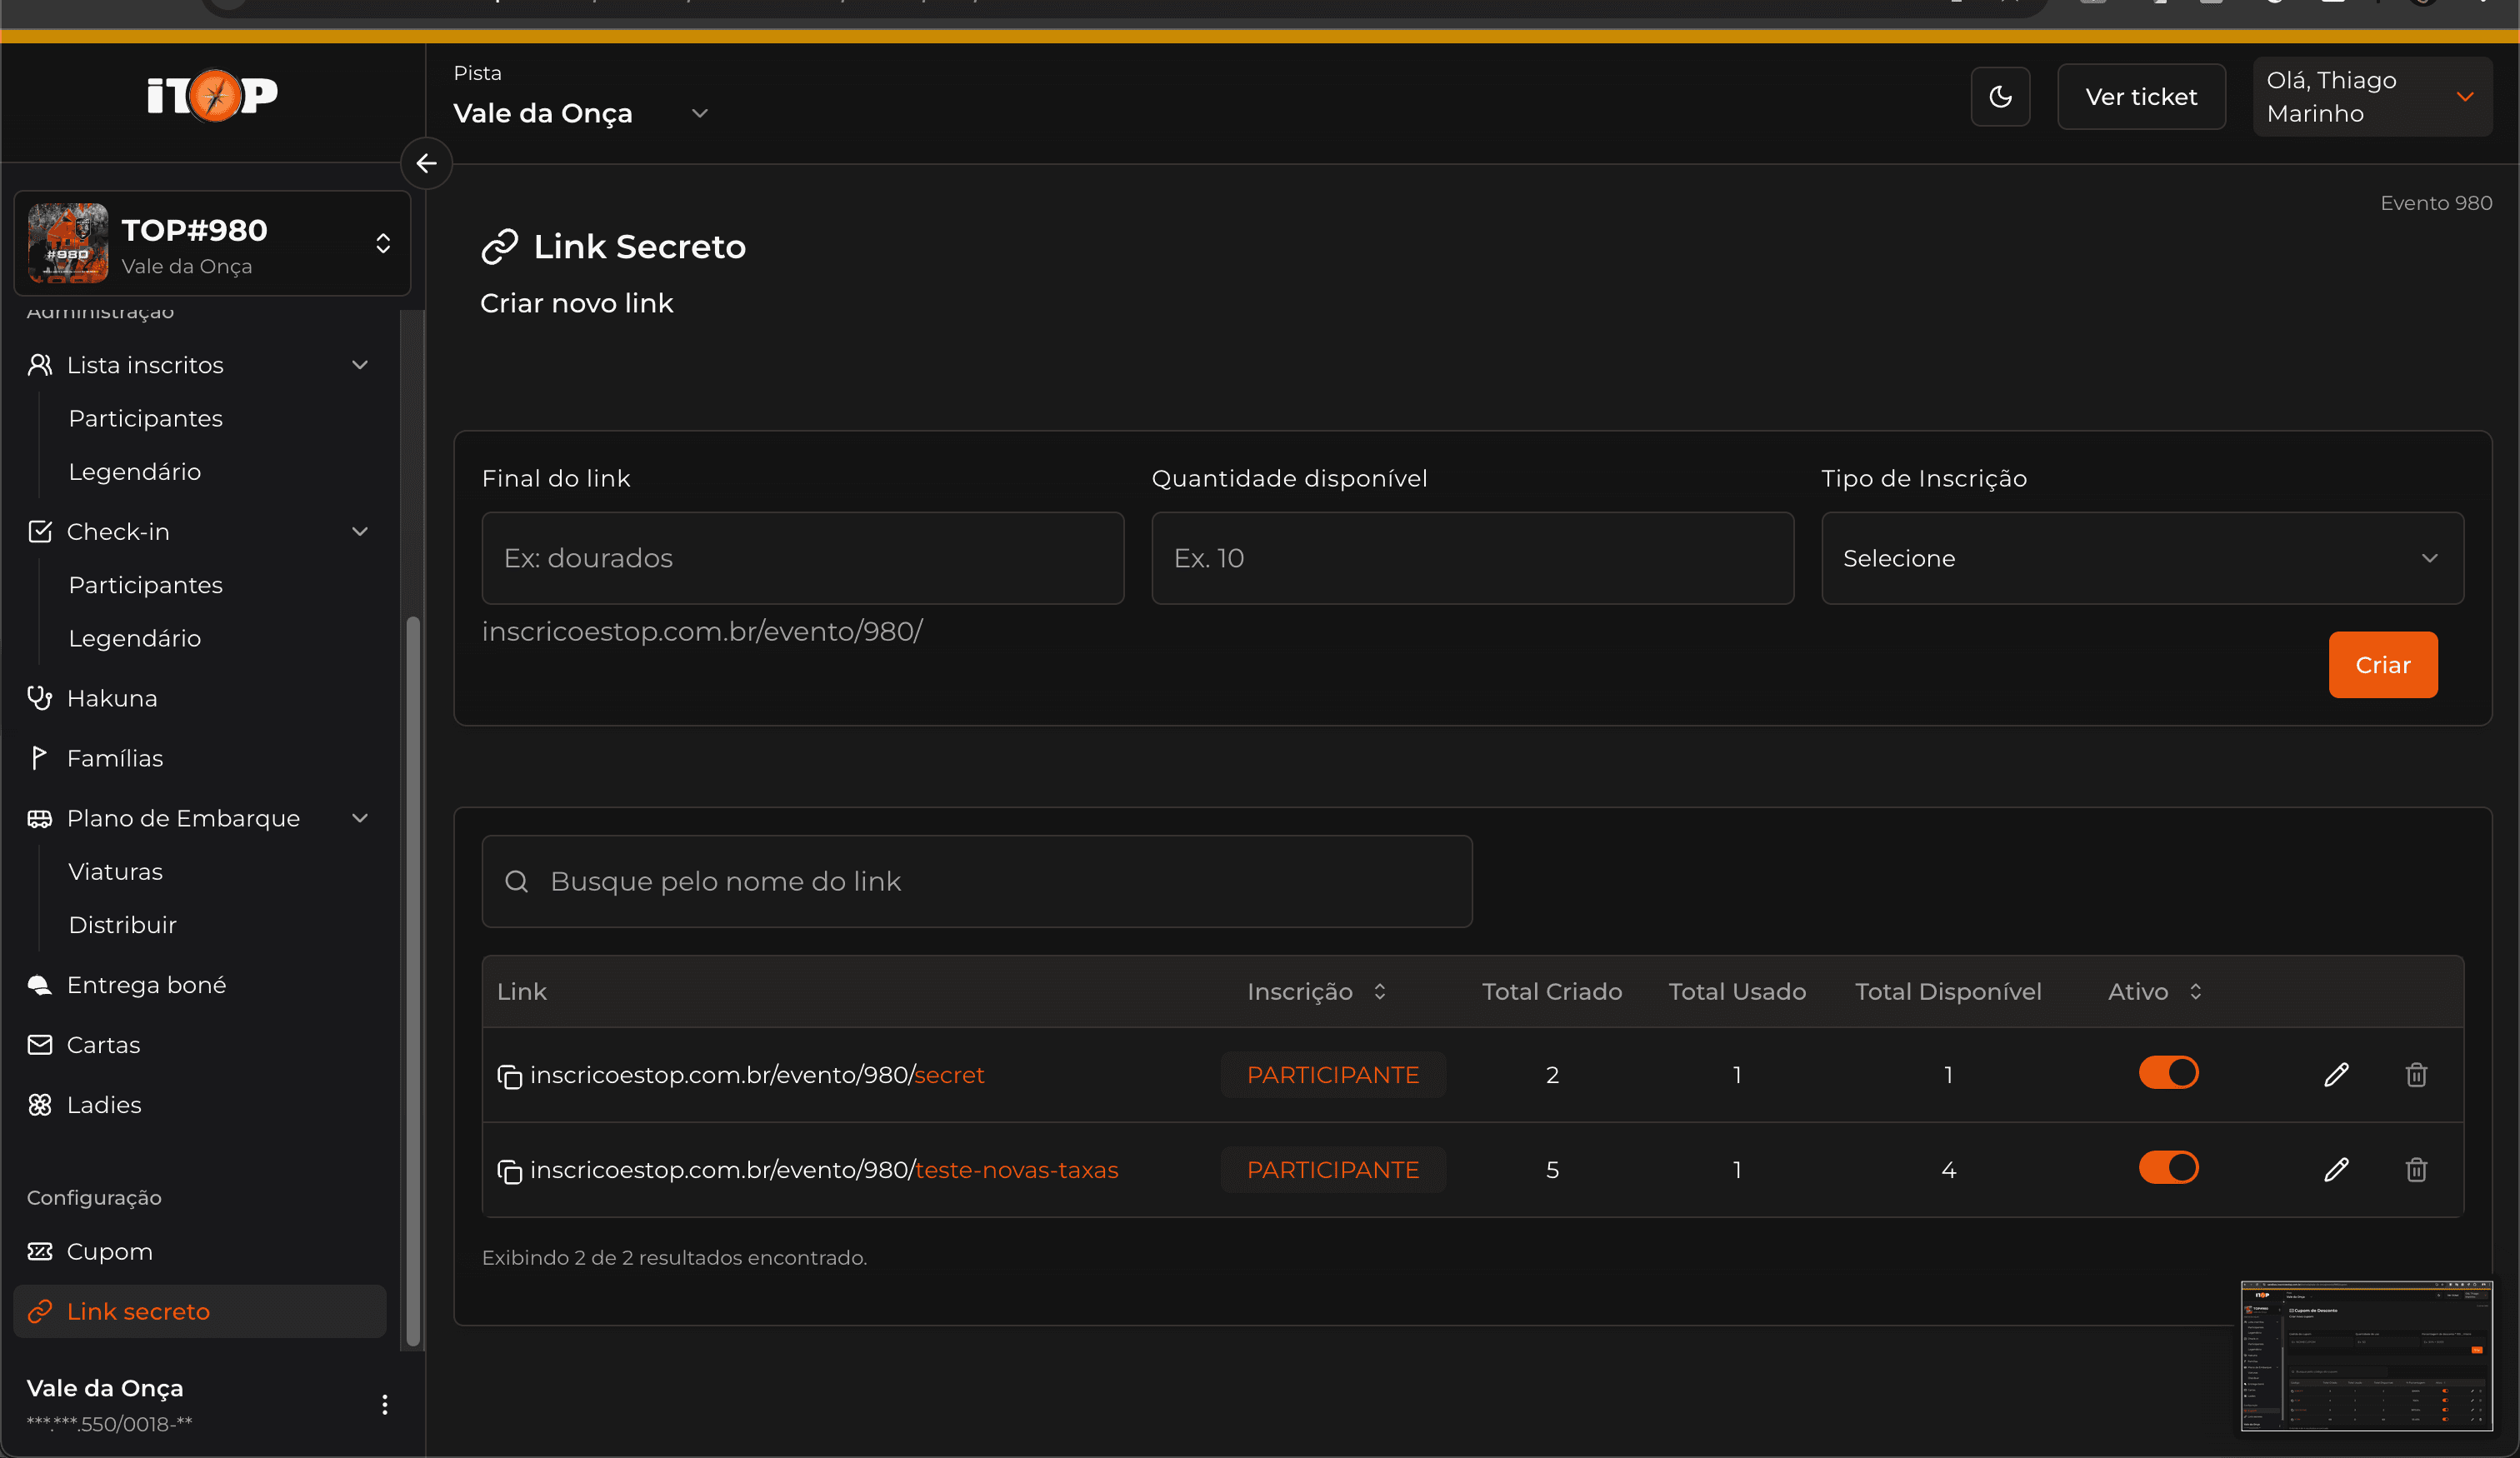2520x1458 pixels.
Task: Open the TOP#980 event switcher
Action: 212,243
